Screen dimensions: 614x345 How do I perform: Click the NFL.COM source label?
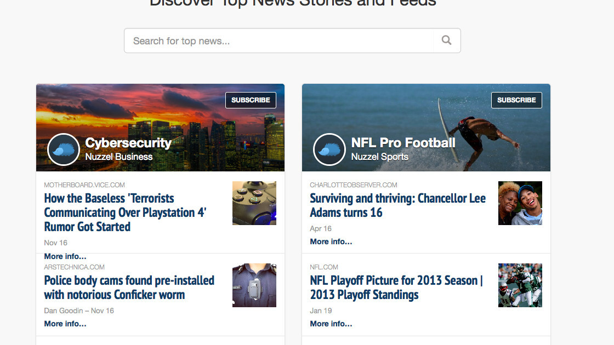tap(324, 267)
